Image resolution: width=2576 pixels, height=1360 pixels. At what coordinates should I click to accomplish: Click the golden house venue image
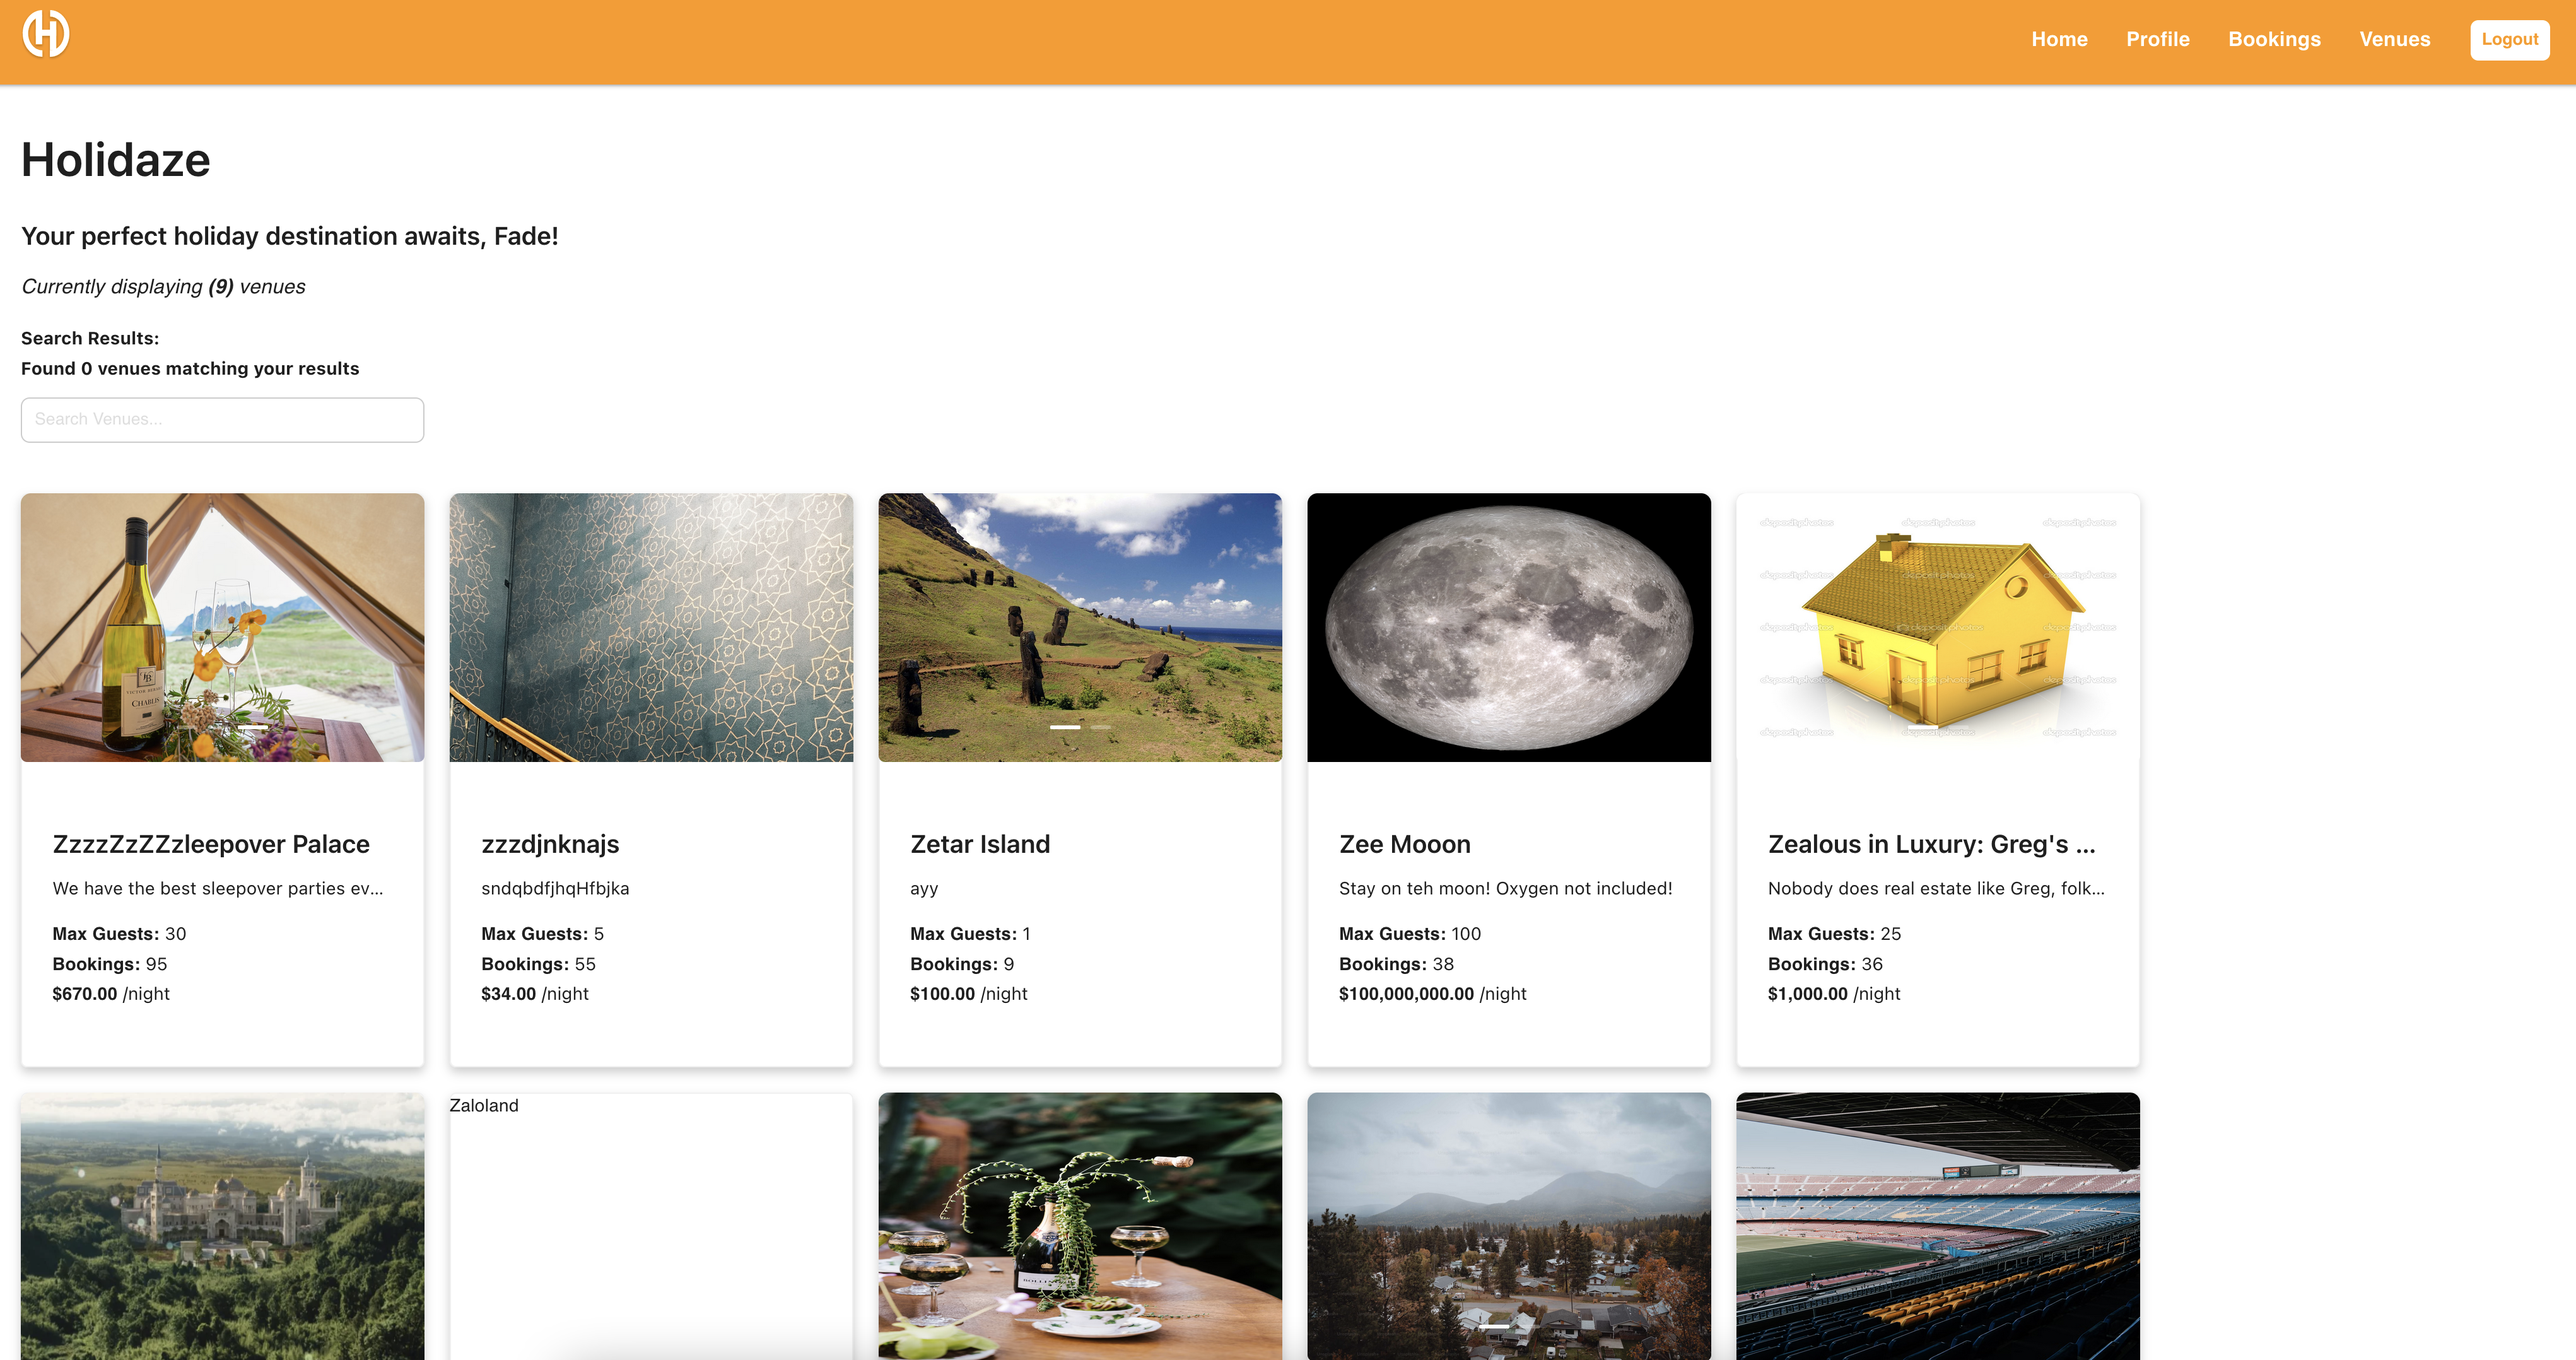click(x=1937, y=627)
